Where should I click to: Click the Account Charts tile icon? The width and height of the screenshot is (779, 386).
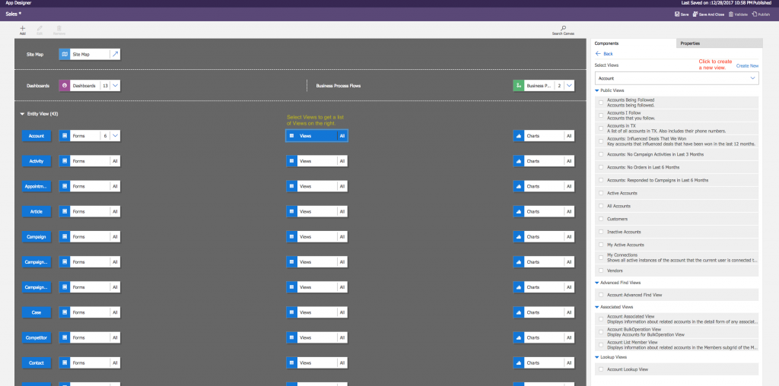point(519,136)
